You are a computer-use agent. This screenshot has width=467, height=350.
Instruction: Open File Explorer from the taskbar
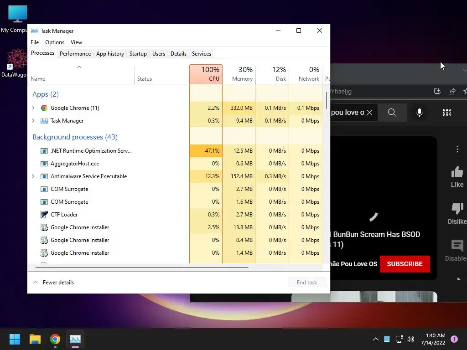click(35, 339)
